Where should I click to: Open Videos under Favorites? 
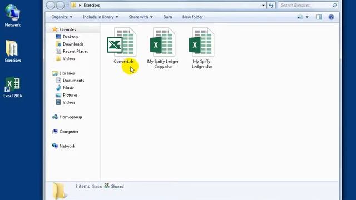click(69, 58)
